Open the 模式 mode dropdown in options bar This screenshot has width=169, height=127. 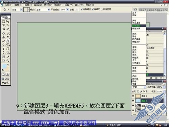(x=43, y=10)
